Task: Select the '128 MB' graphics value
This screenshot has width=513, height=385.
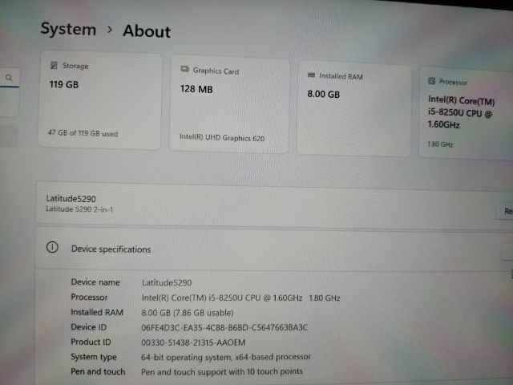Action: click(x=196, y=89)
